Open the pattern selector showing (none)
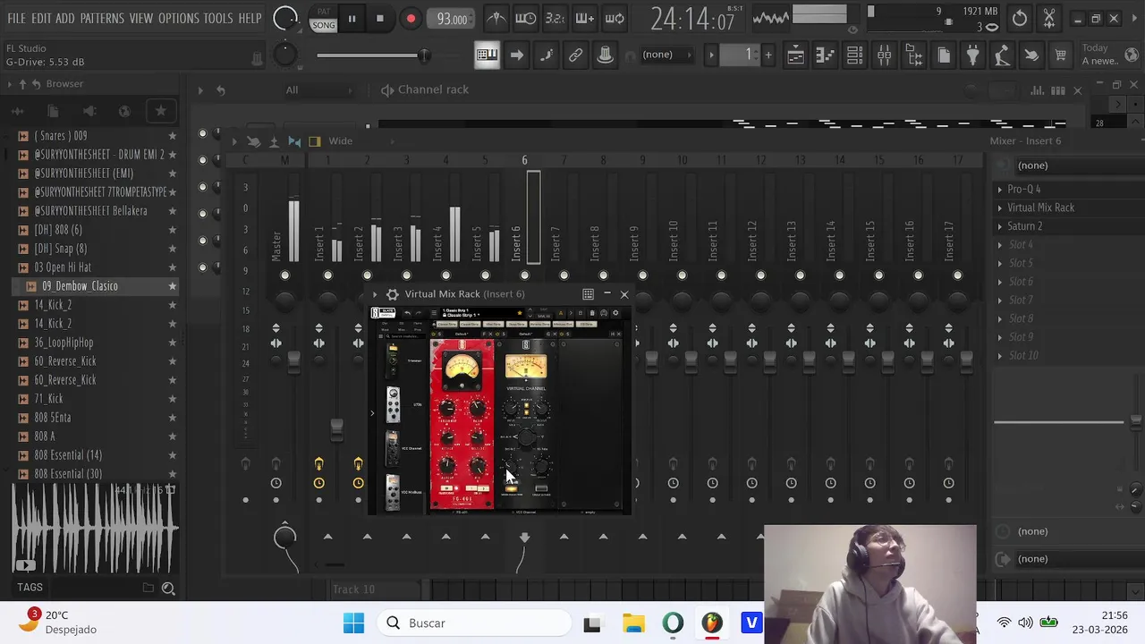 [668, 55]
